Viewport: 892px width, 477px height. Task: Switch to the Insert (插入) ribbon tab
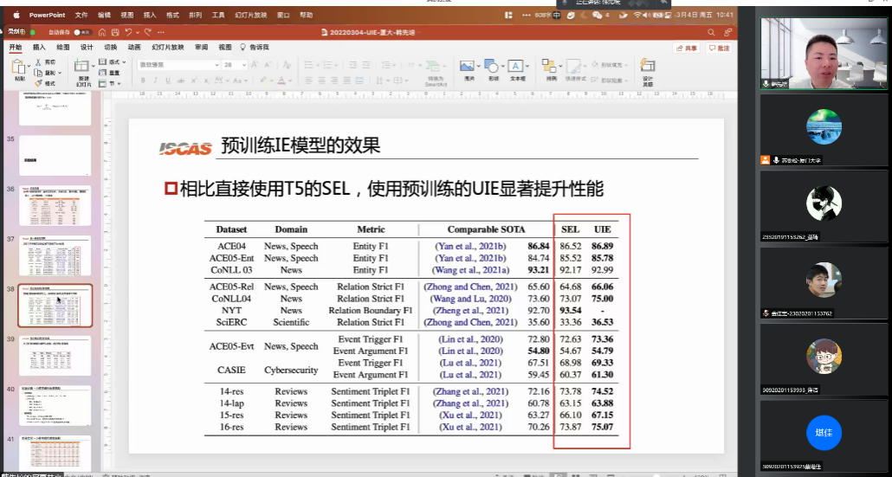[39, 47]
